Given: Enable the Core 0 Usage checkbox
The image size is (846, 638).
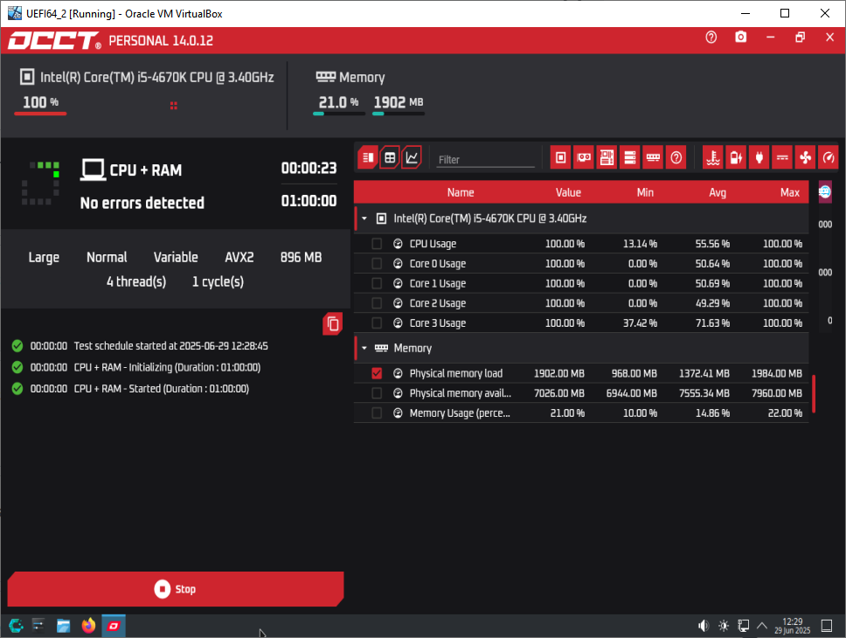Looking at the screenshot, I should [377, 263].
